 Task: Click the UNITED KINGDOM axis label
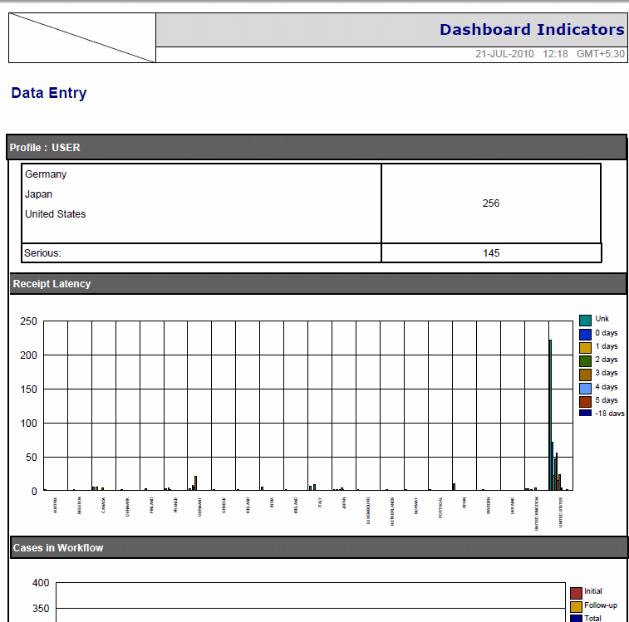tap(537, 514)
